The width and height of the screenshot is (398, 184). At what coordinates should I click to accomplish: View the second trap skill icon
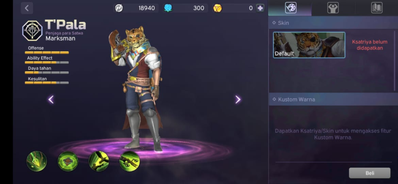coord(68,161)
